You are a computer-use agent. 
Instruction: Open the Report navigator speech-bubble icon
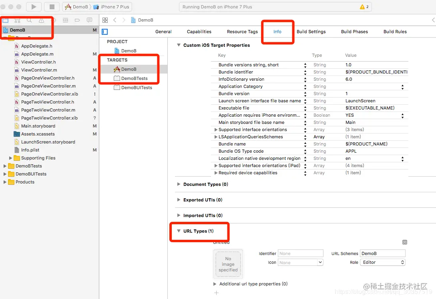pos(89,20)
